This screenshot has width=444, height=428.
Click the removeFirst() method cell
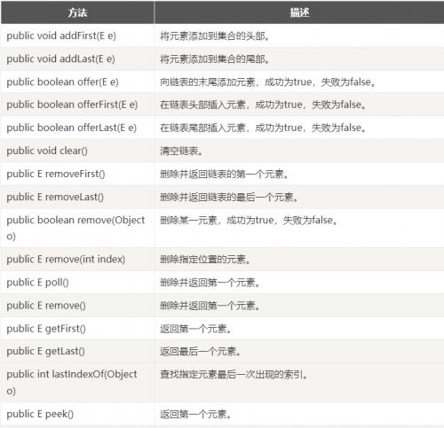click(77, 174)
